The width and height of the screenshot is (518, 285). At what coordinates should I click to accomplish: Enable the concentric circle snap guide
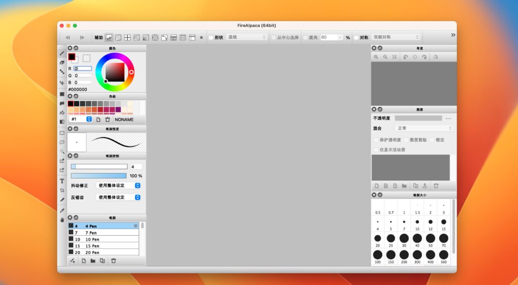(x=155, y=37)
